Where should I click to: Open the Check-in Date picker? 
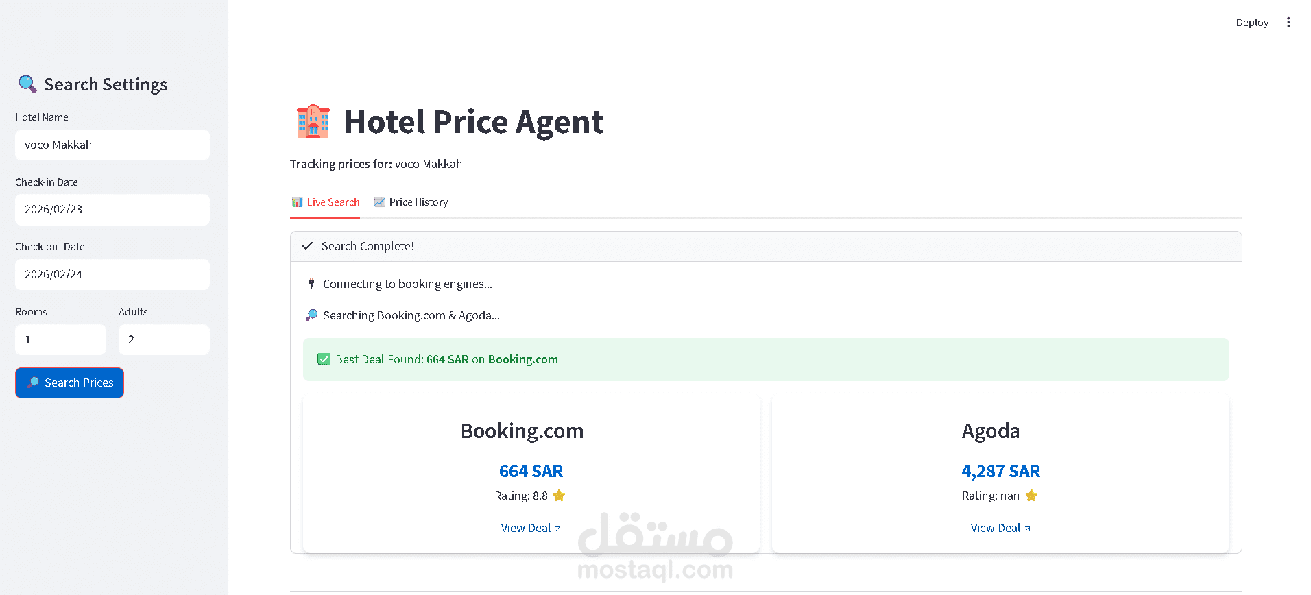pos(112,210)
